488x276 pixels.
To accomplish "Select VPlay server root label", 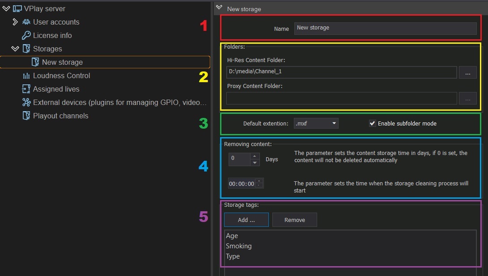I will coord(44,8).
